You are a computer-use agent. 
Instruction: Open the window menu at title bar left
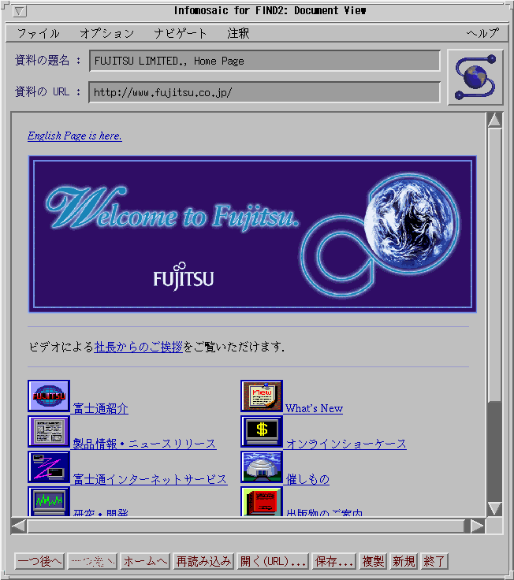pyautogui.click(x=20, y=11)
